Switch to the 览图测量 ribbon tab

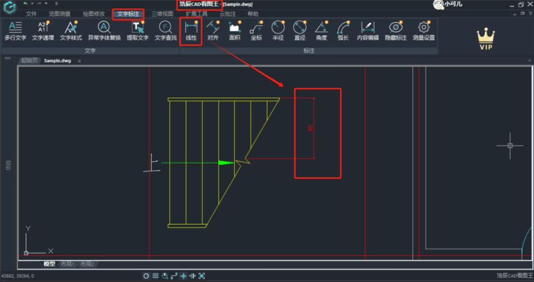tap(60, 14)
